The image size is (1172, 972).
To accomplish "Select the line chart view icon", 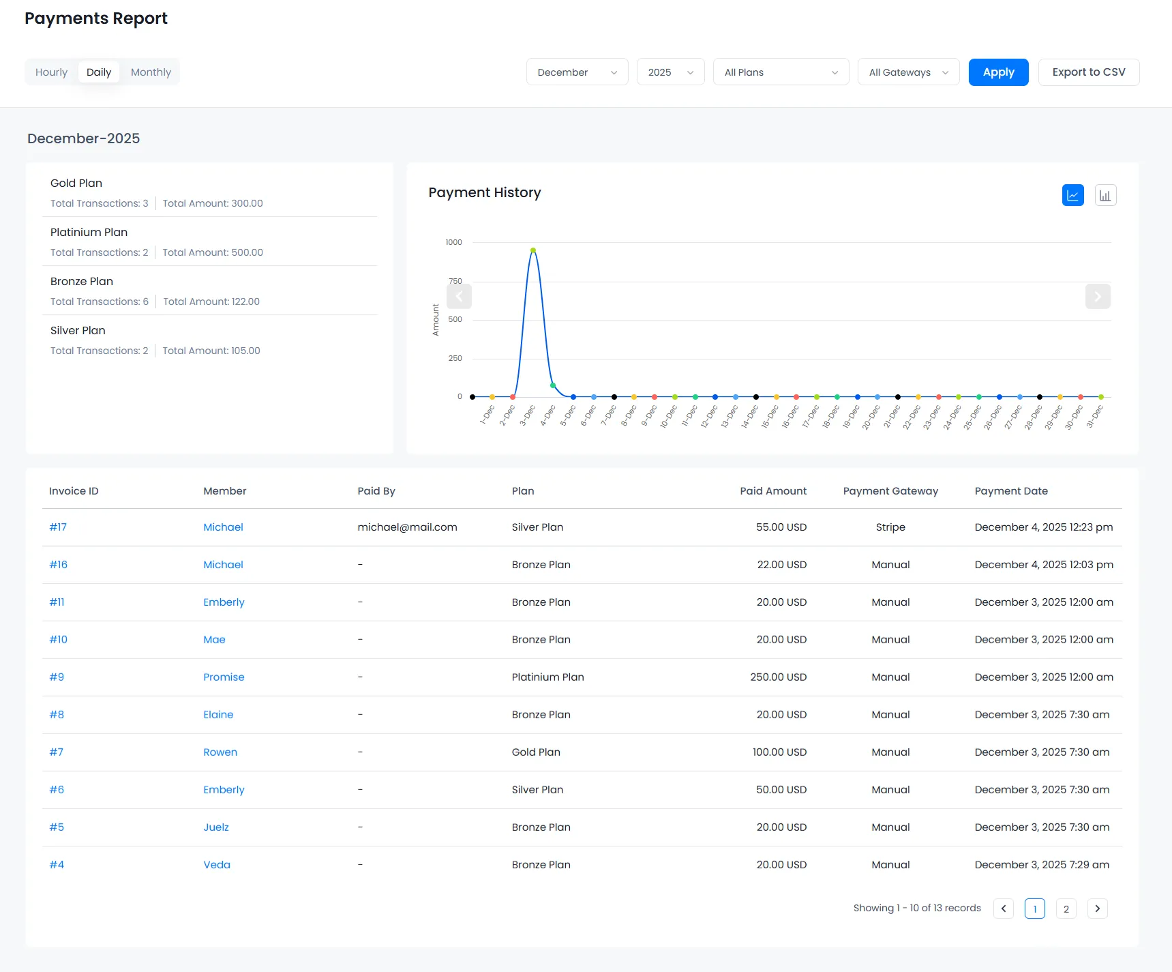I will 1072,195.
